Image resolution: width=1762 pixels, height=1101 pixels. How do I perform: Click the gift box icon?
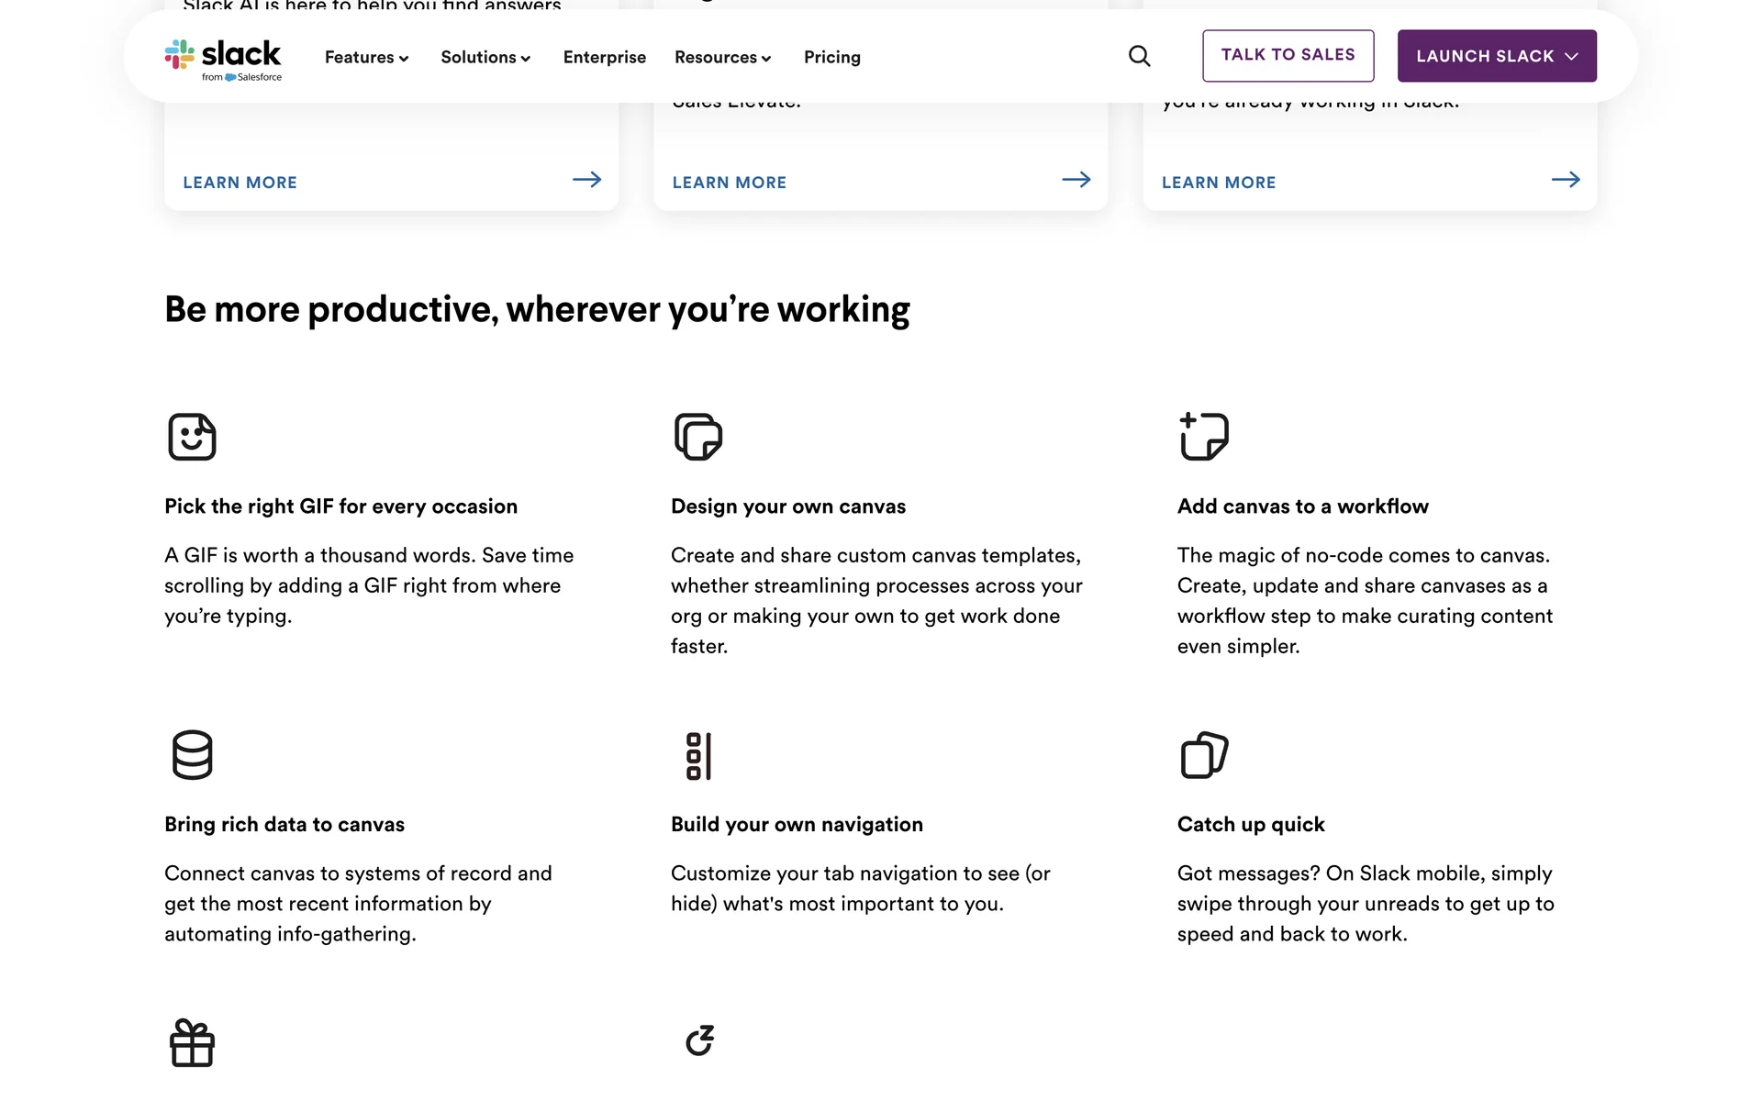pos(192,1043)
